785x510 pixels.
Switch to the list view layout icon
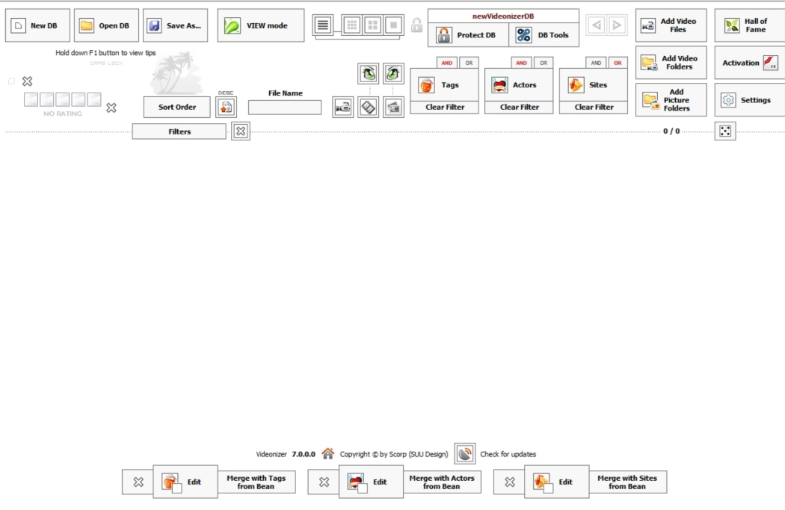pyautogui.click(x=323, y=25)
